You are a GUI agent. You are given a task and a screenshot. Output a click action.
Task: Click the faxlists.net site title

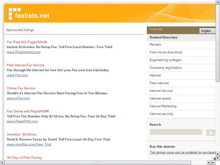(x=32, y=15)
